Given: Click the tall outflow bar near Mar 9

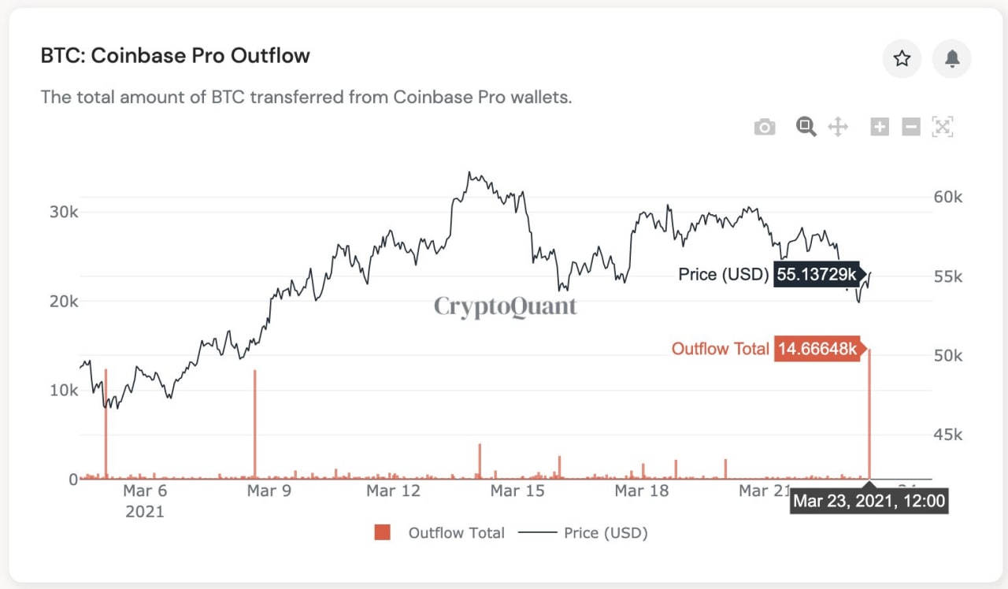Looking at the screenshot, I should 255,425.
